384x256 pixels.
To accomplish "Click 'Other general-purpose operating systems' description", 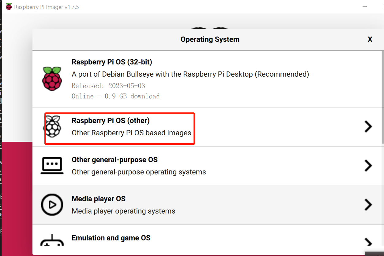I will pos(139,172).
